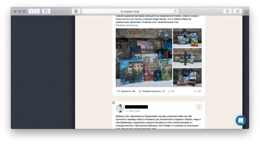Repost using the megaphone icon
This screenshot has height=144, width=260.
click(x=170, y=91)
